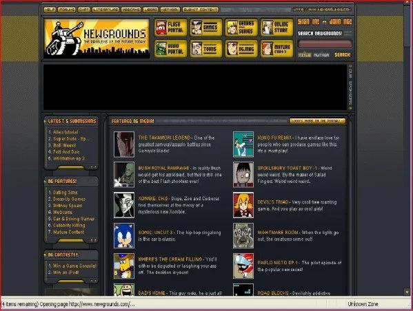Screen dimensions: 413x311
Task: Click the 'Unknown Zone' status bar entry
Action: 363,304
